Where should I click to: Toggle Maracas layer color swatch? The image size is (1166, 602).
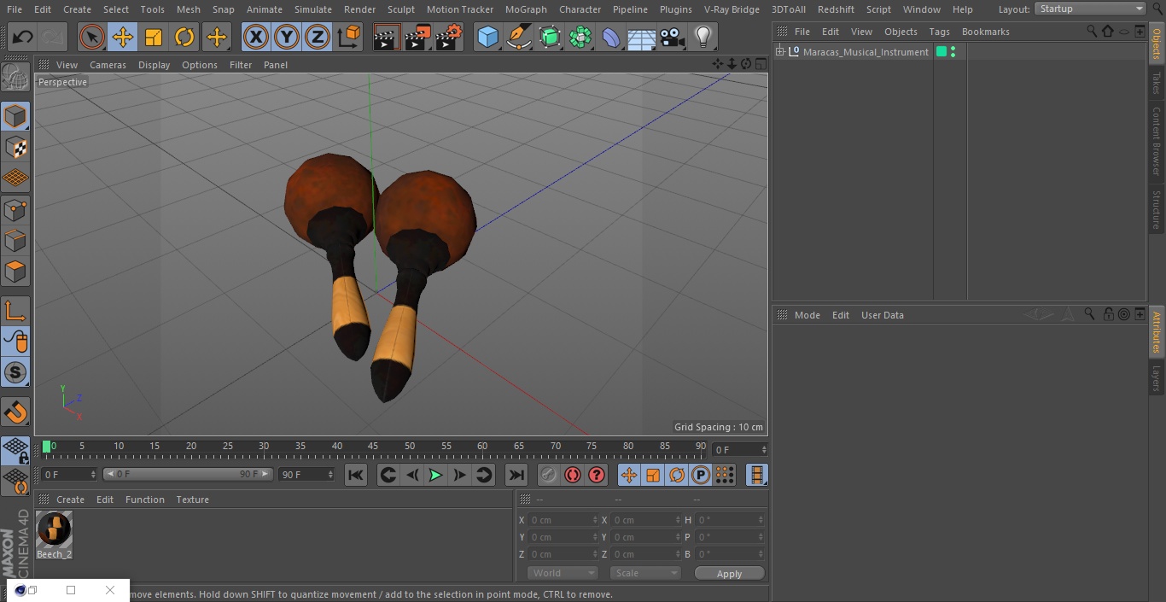pos(942,52)
